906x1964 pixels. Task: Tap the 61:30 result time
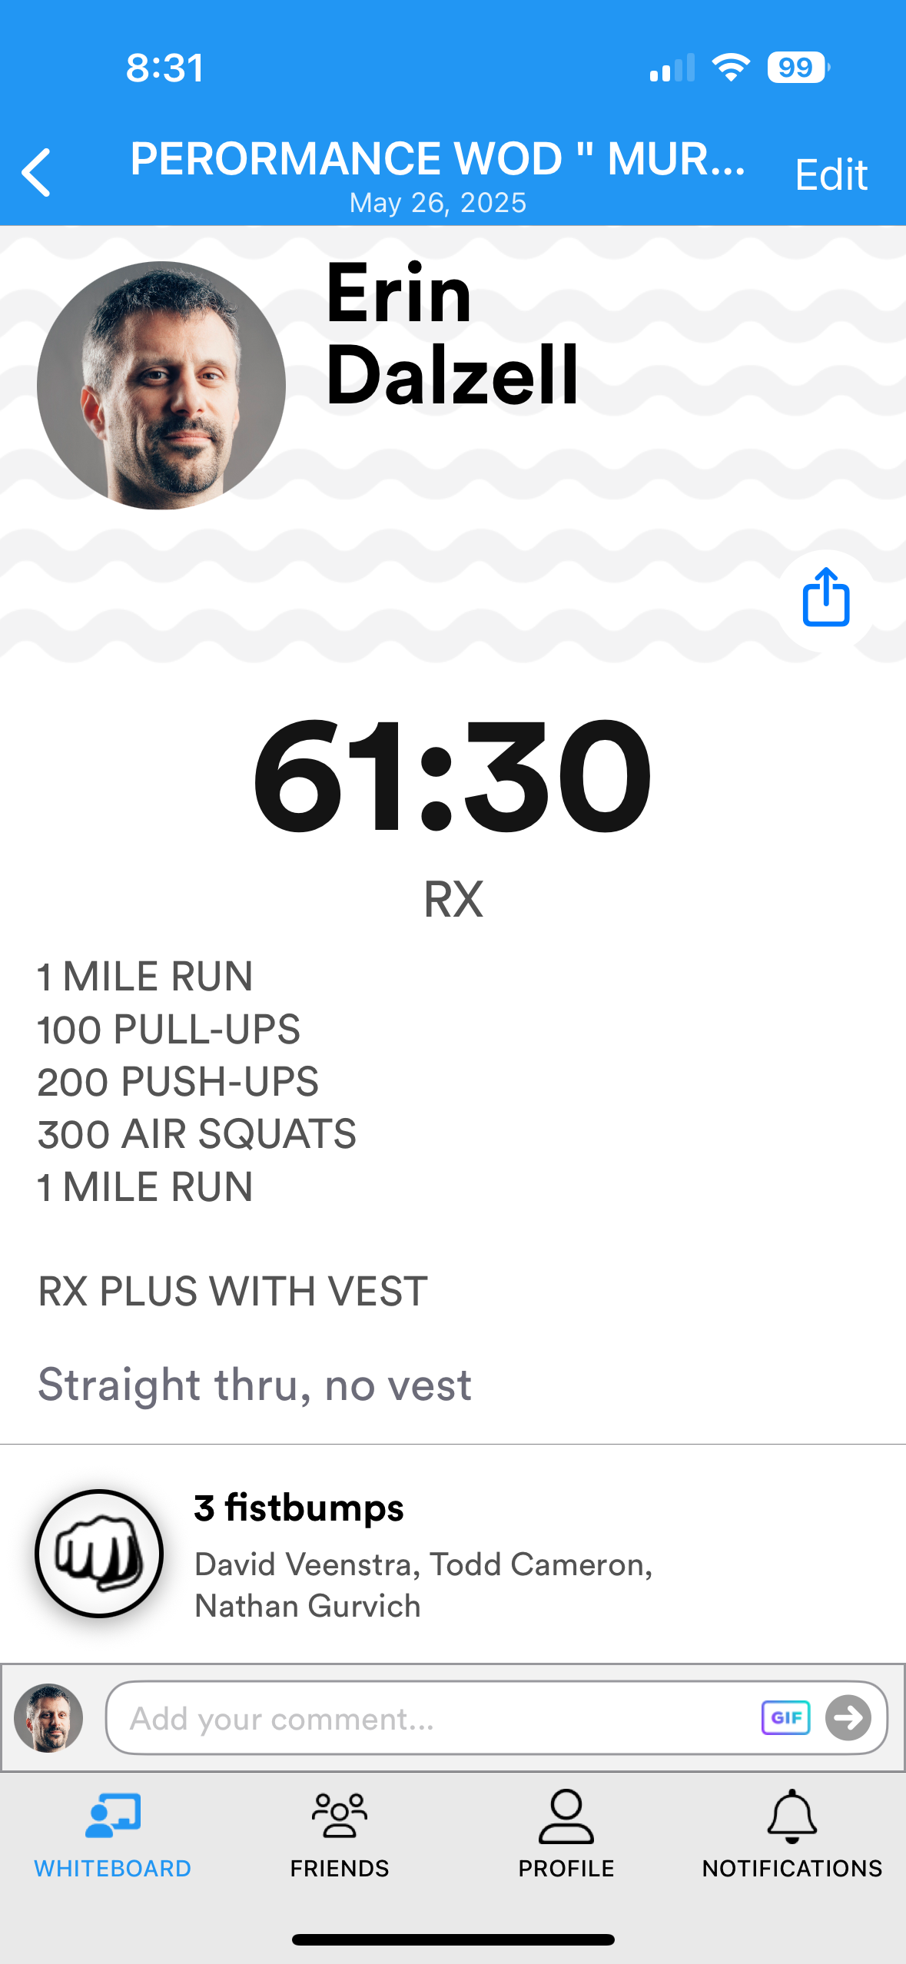[453, 776]
